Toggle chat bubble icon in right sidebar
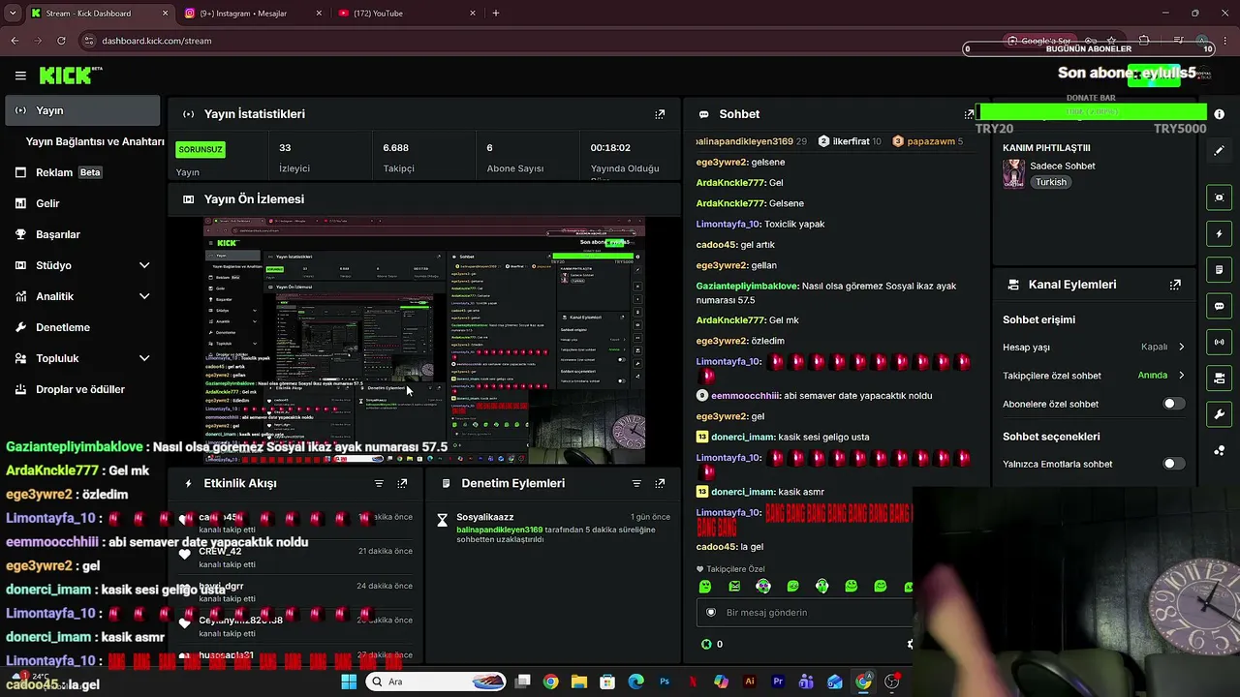Screen dimensions: 1240x697 coord(1219,306)
